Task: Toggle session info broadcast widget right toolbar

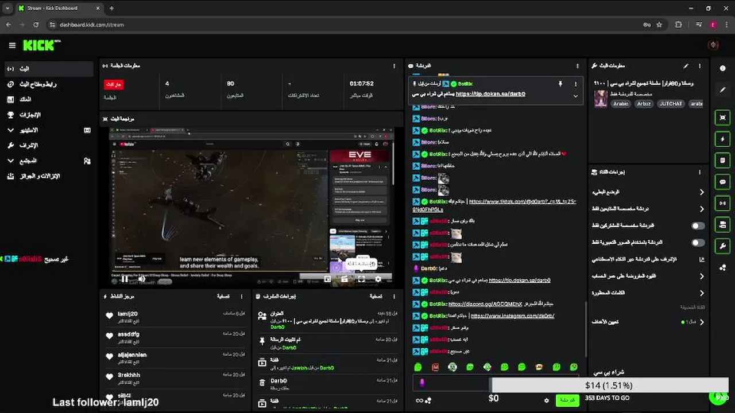Action: coord(722,203)
